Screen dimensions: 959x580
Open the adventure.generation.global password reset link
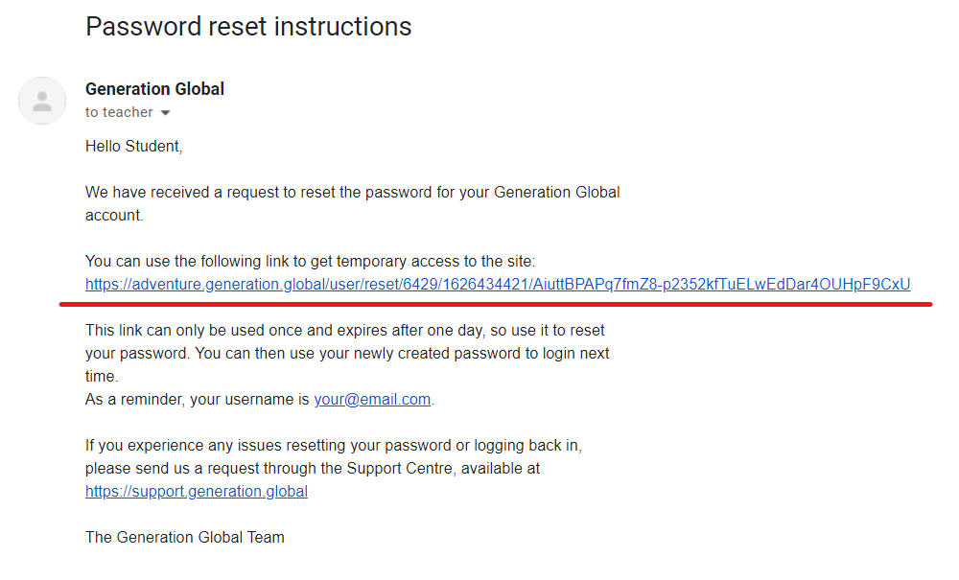click(498, 284)
